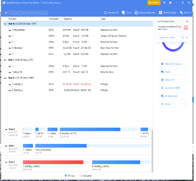Launch Partition Recovery
The height and width of the screenshot is (181, 196).
coord(145,13)
